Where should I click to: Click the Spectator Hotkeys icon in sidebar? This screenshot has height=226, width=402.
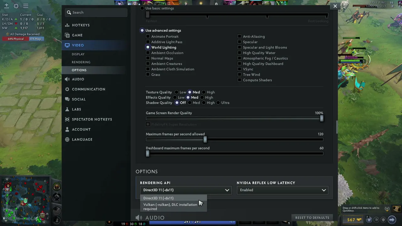pos(67,119)
